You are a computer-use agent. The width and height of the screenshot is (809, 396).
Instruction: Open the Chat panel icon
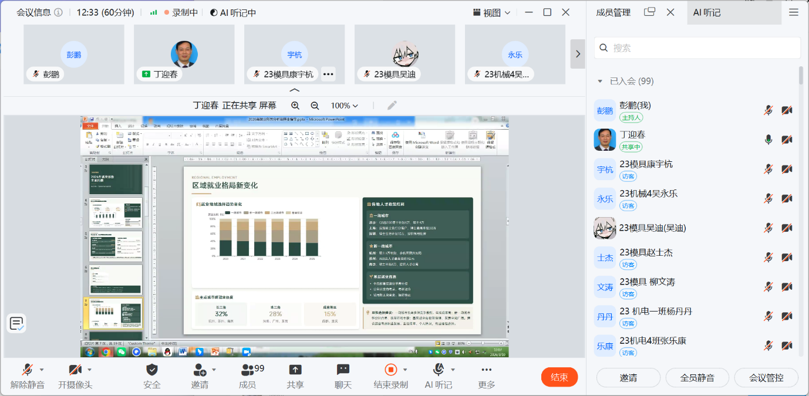[343, 370]
